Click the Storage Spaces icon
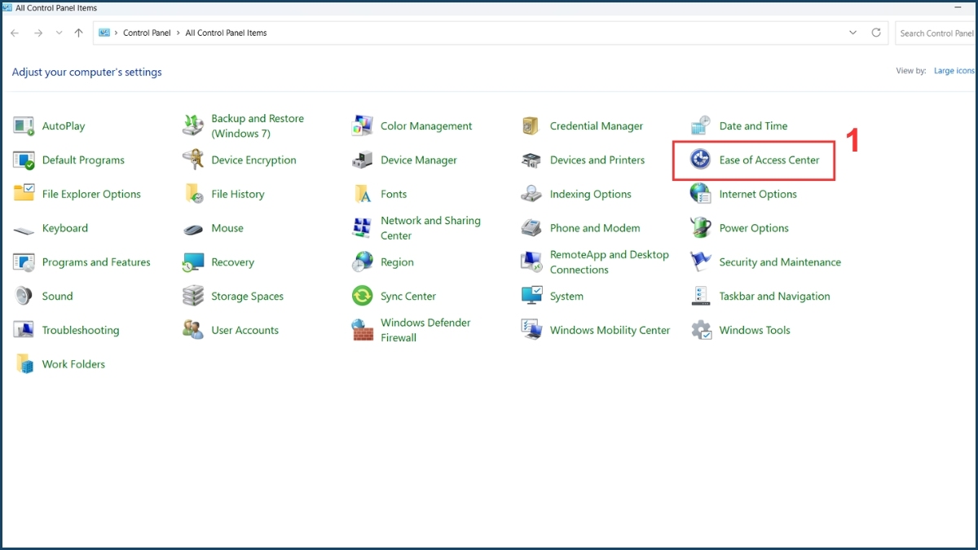 coord(193,296)
